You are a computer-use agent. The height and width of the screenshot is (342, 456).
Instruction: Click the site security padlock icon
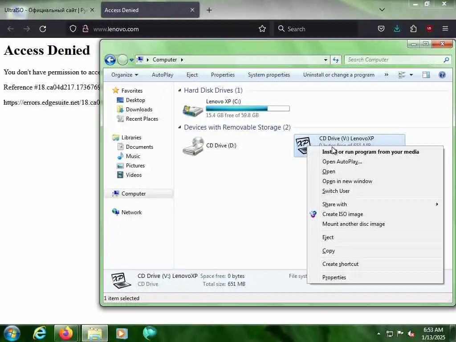coord(85,29)
